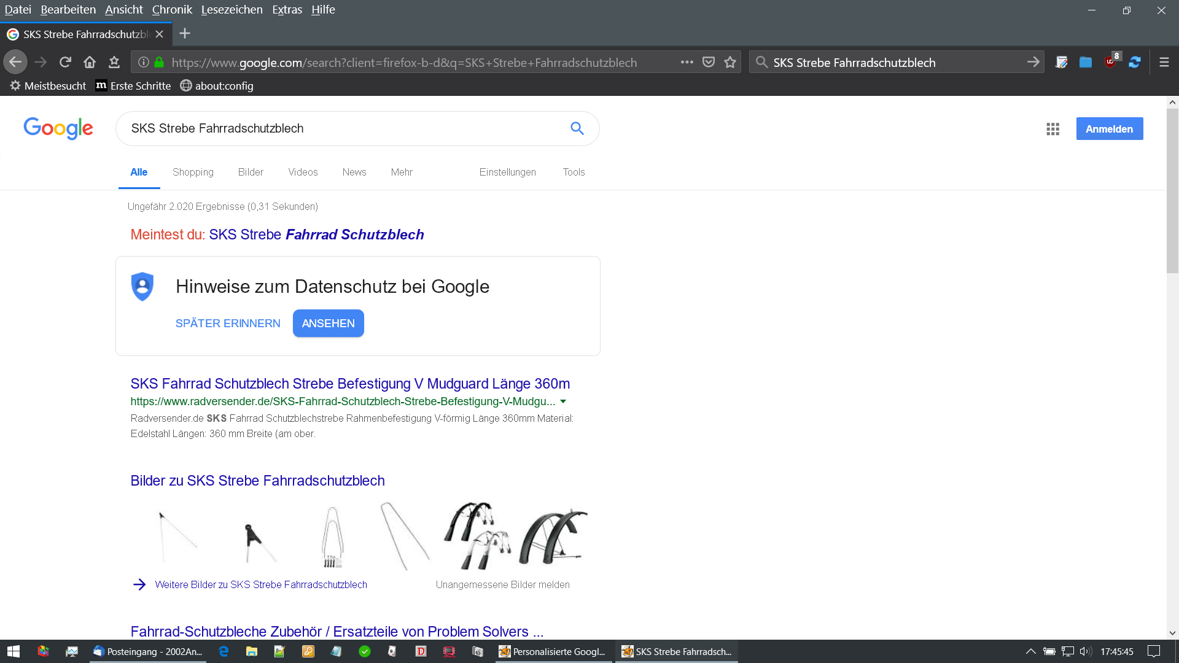Image resolution: width=1179 pixels, height=663 pixels.
Task: Open the Google apps grid
Action: [1053, 129]
